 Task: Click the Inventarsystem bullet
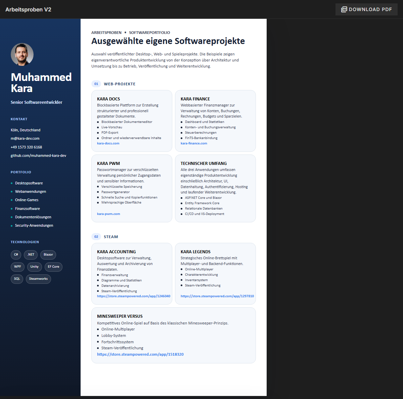(196, 280)
